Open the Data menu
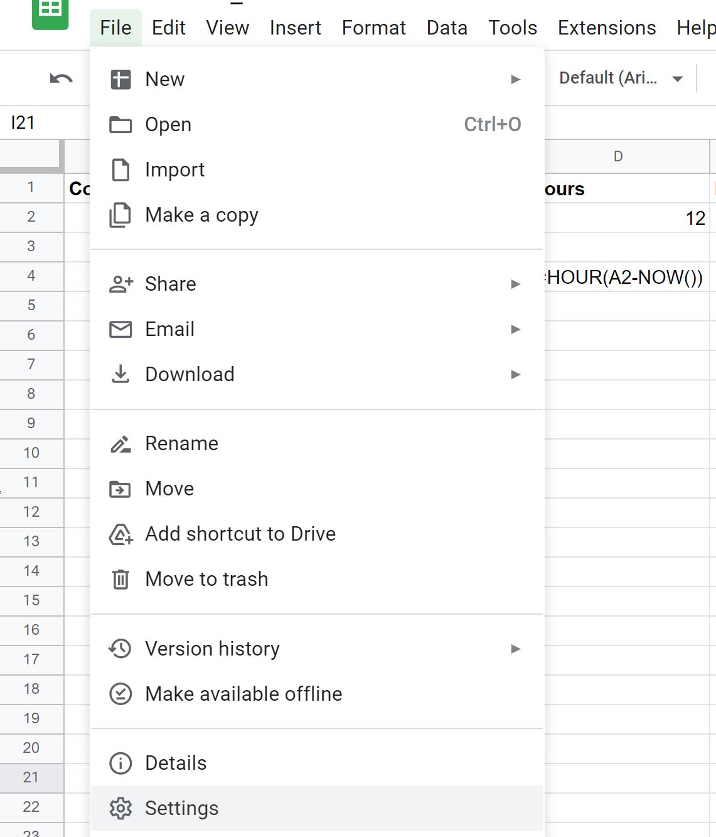Image resolution: width=716 pixels, height=837 pixels. coord(446,28)
